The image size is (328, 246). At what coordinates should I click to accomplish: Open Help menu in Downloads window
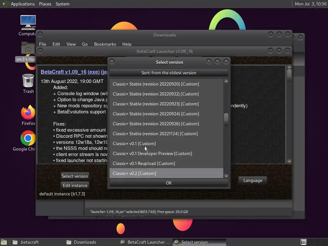click(x=127, y=44)
